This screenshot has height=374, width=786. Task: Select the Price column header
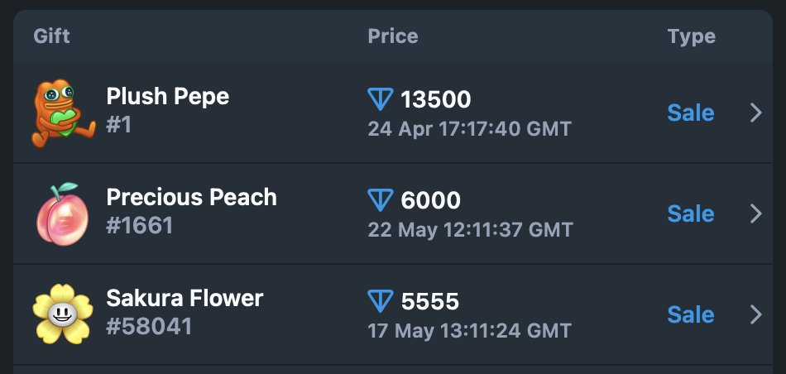393,36
